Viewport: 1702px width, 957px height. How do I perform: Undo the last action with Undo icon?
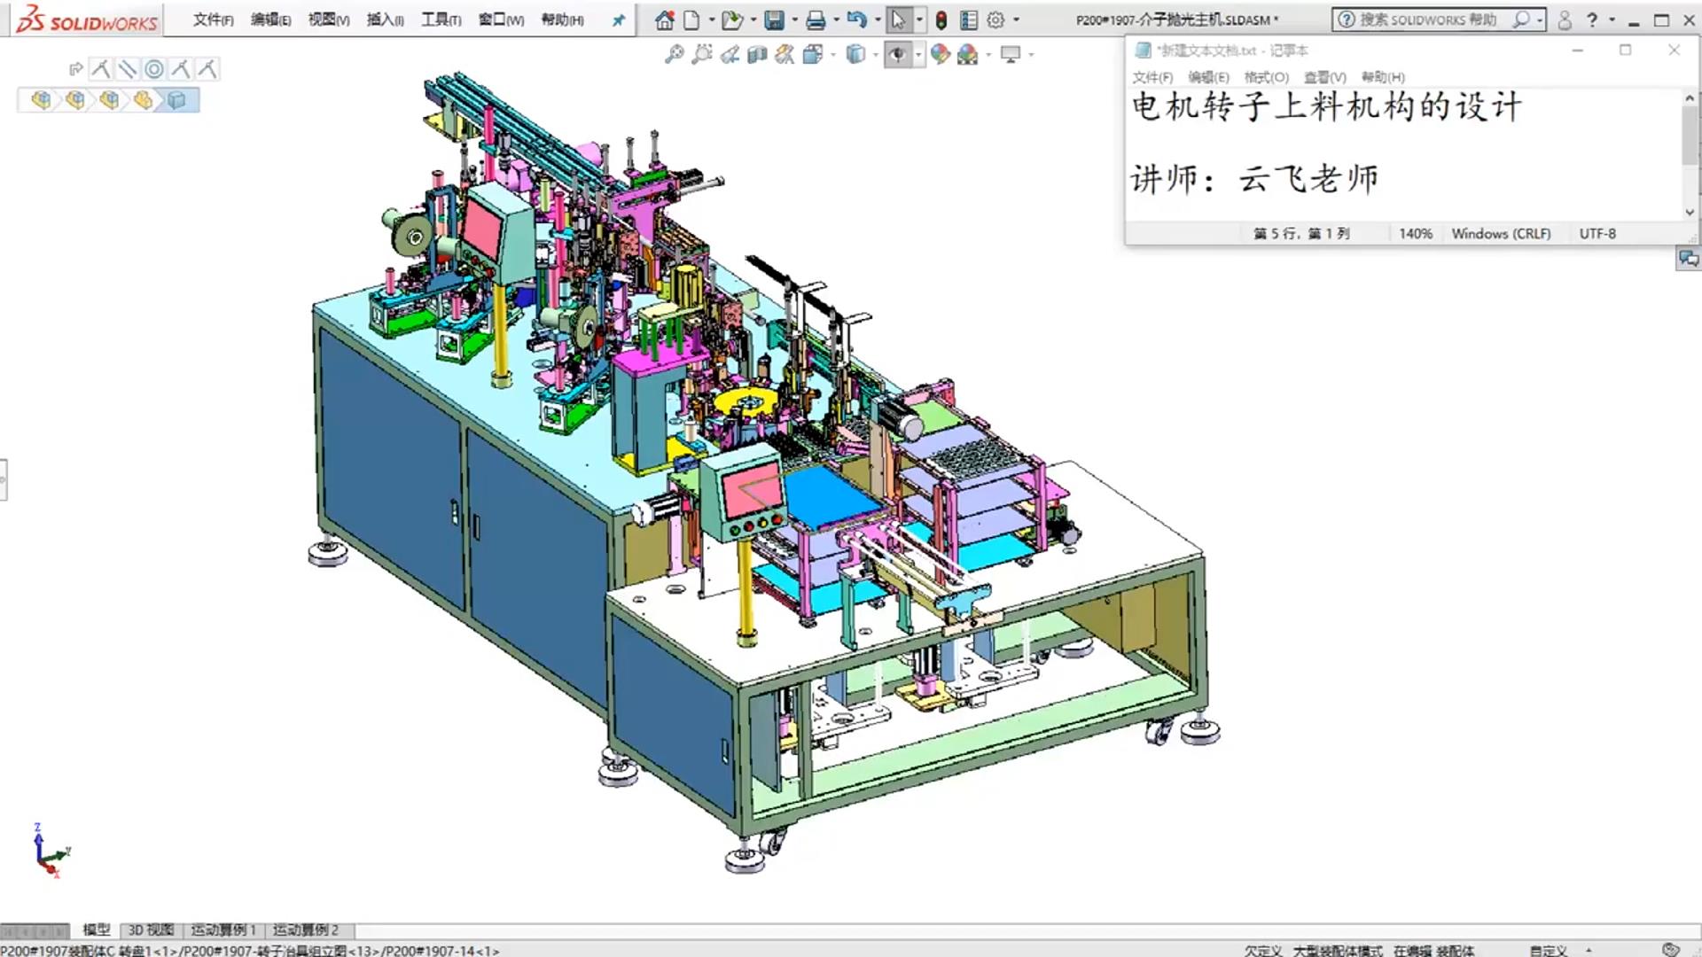pos(856,19)
